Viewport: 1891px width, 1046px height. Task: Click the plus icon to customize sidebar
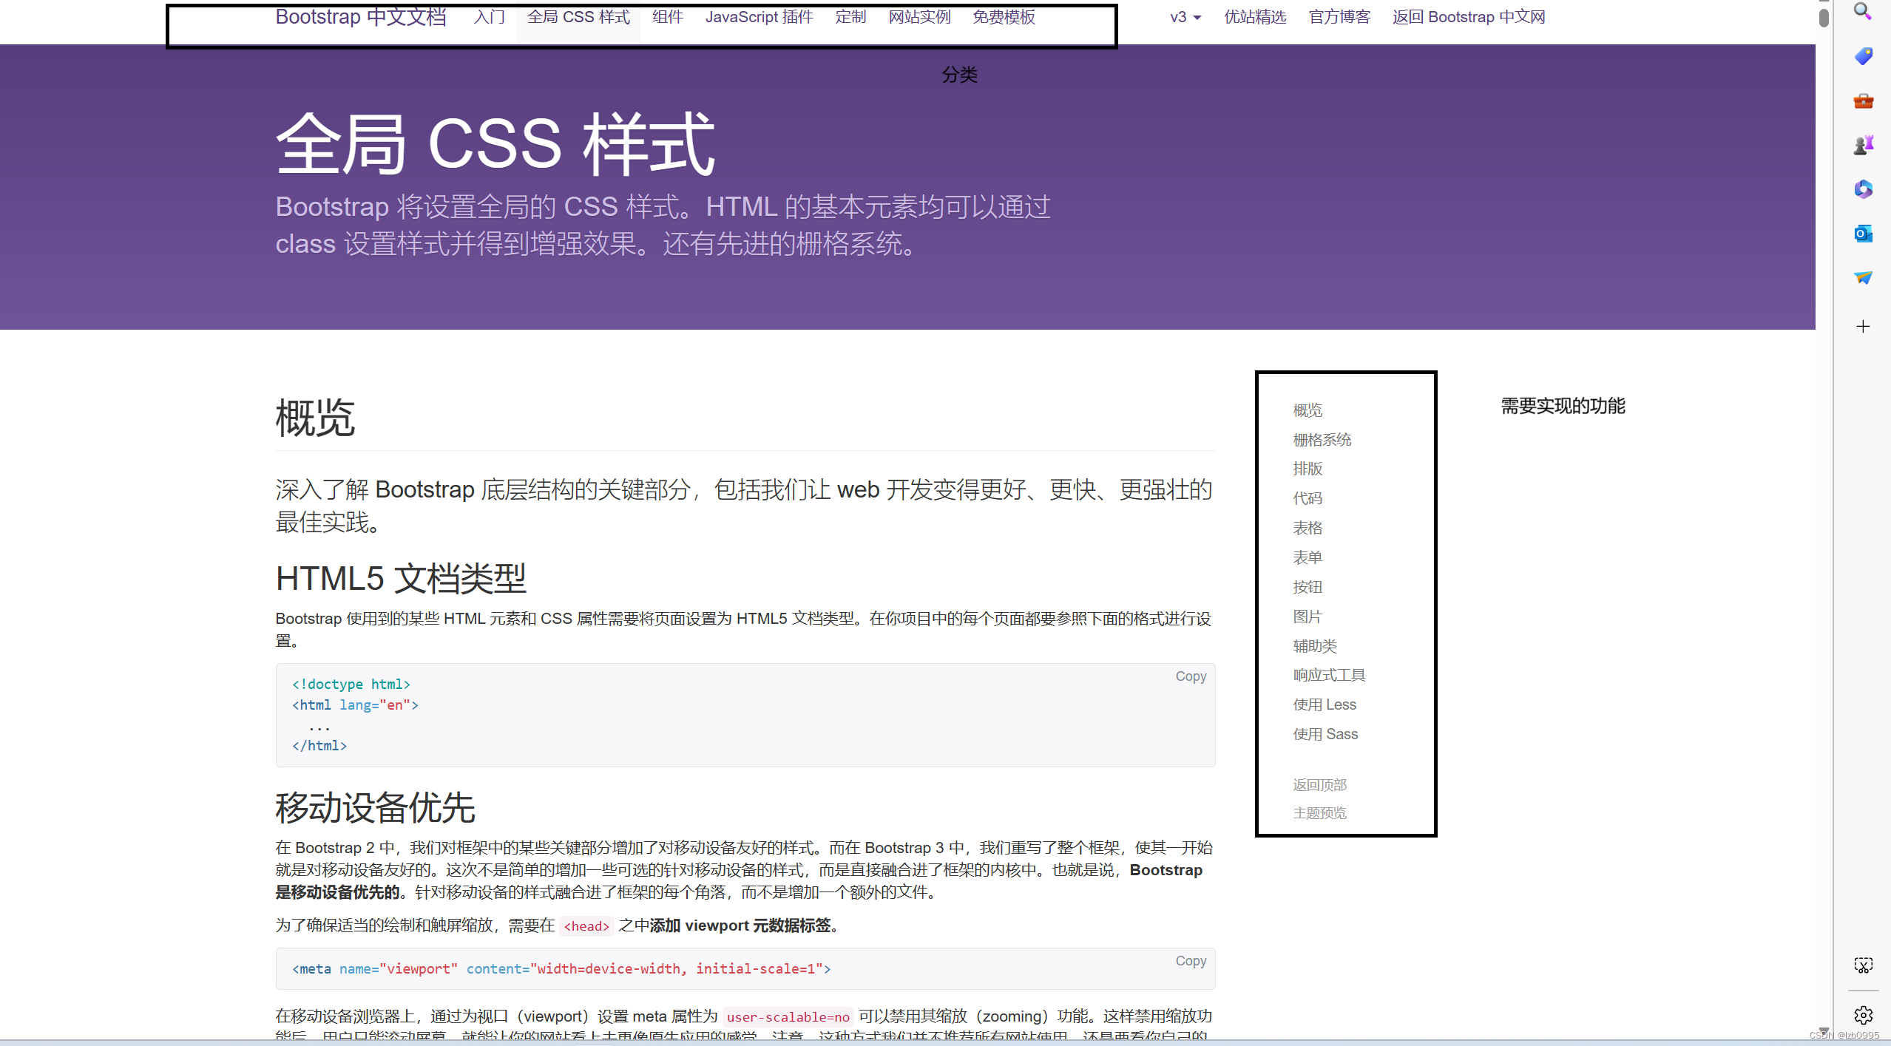click(1862, 326)
